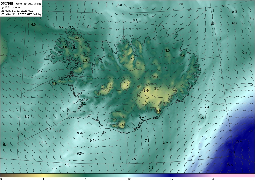
Task: Click the "9.2" value label
Action: click(x=75, y=102)
